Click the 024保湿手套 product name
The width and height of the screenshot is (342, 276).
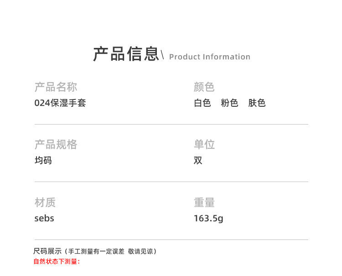tap(60, 103)
